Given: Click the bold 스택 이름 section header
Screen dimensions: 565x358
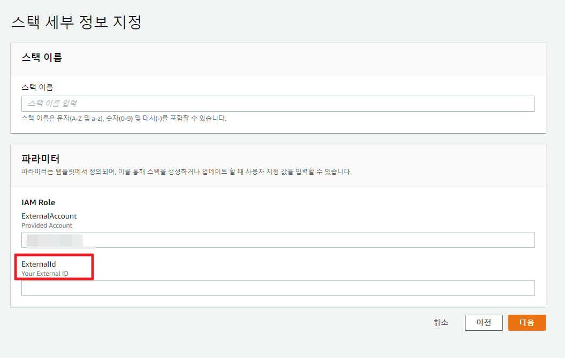Looking at the screenshot, I should [42, 57].
